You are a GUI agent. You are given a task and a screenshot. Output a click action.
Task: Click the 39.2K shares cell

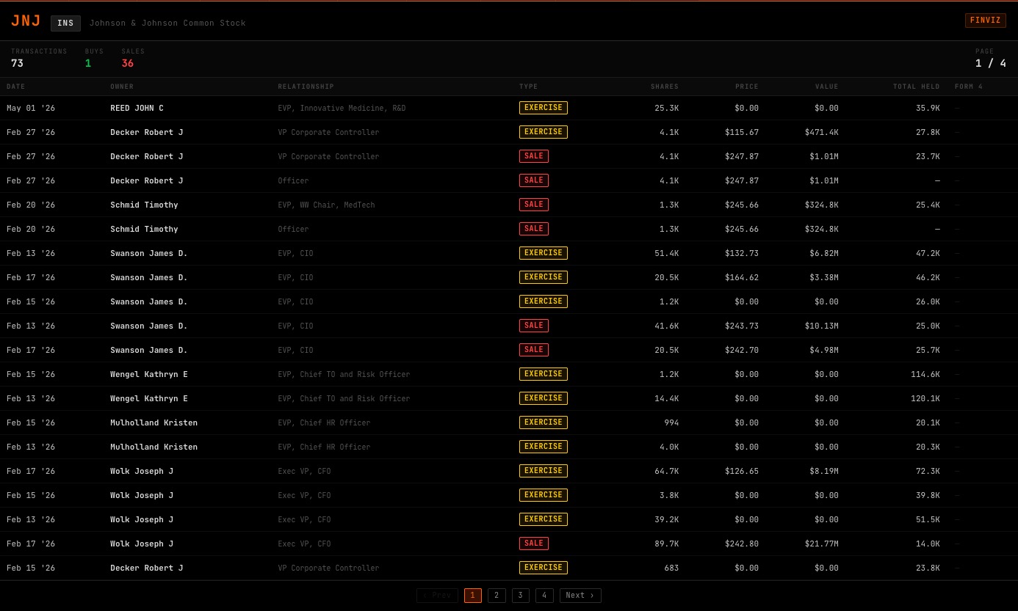(x=667, y=519)
